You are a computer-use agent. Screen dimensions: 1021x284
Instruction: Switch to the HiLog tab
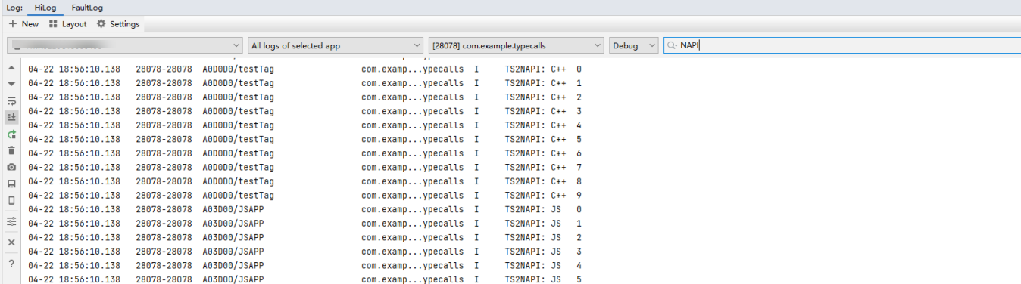(x=45, y=8)
